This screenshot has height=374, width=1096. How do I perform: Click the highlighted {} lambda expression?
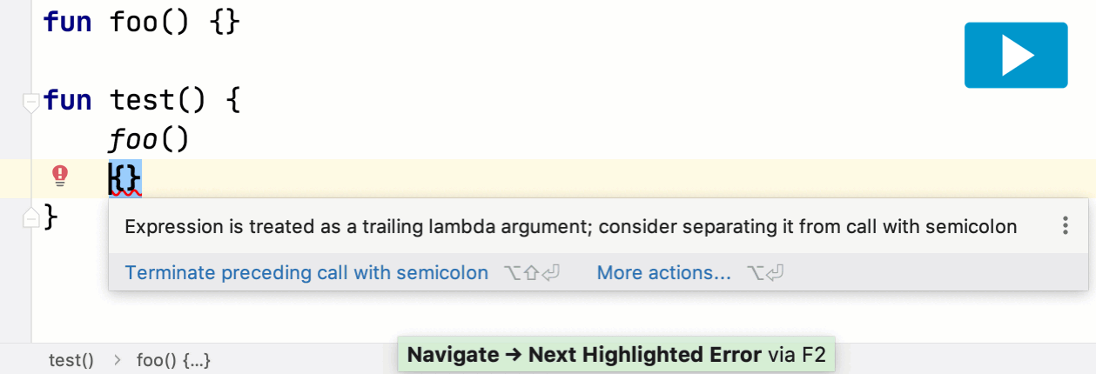pos(124,178)
